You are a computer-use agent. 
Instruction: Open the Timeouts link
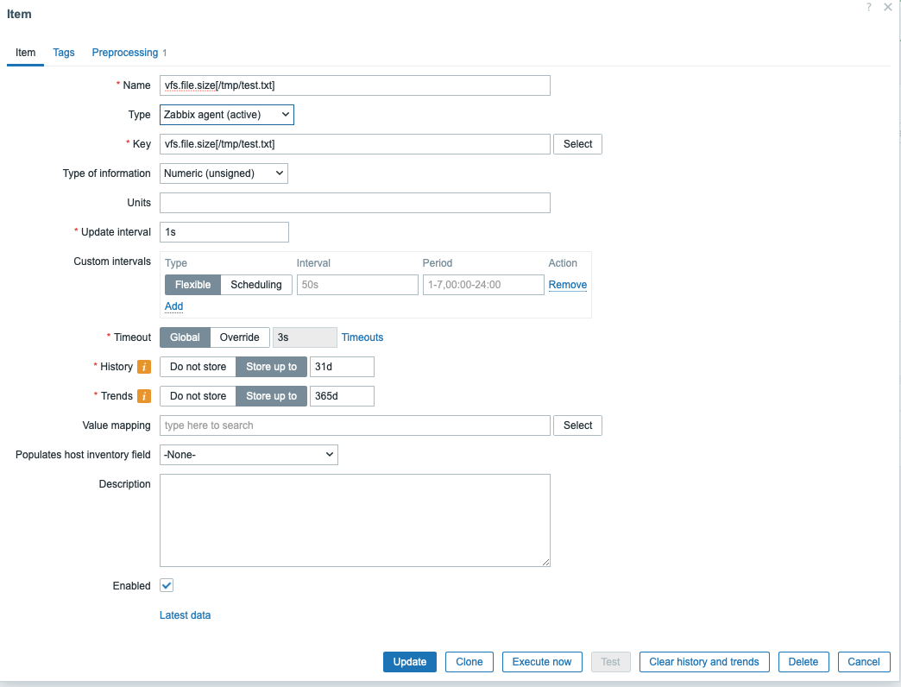362,337
